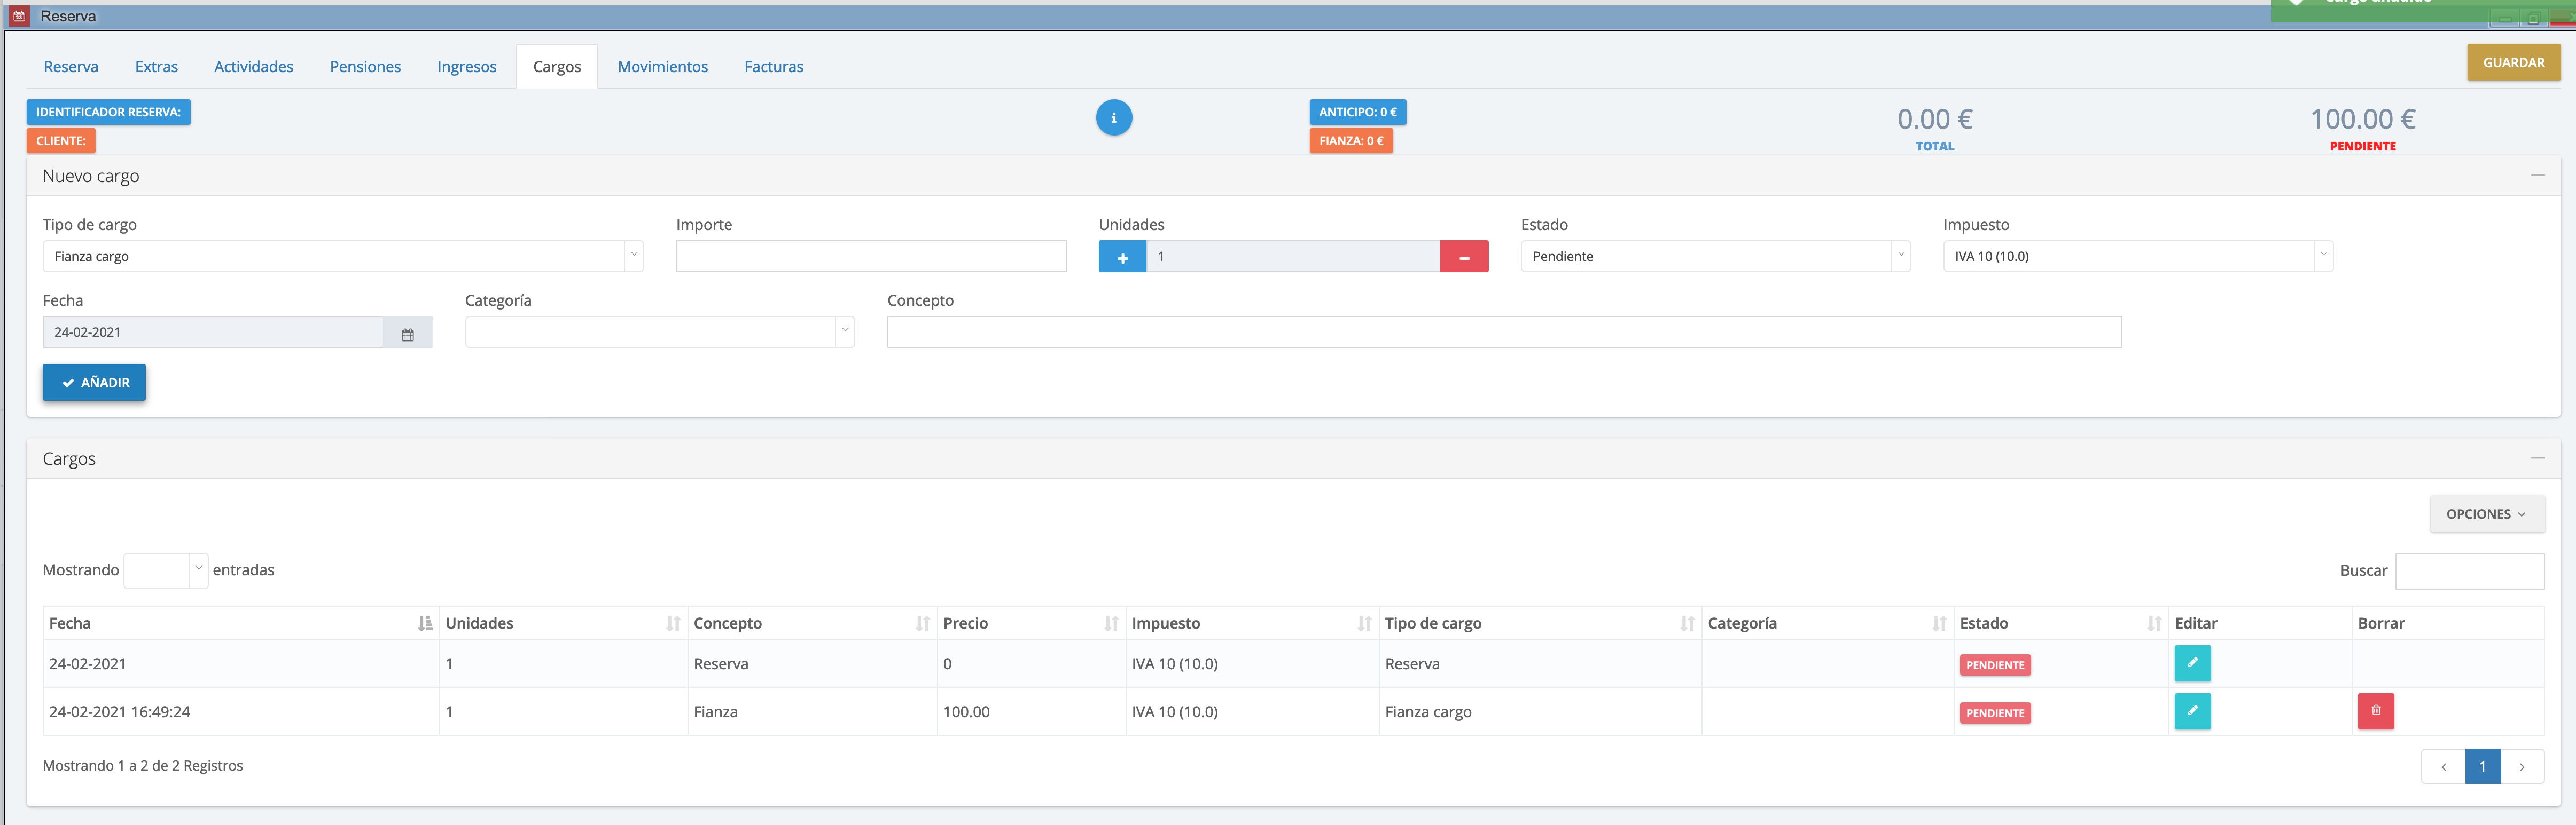Screen dimensions: 2576x825
Task: Focus the Importe input field
Action: [870, 257]
